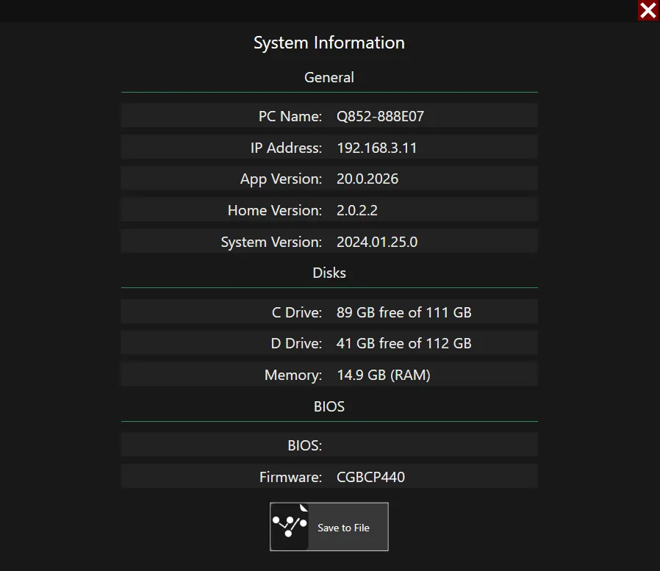
Task: Select the IP address 192.168.3.11
Action: pos(377,148)
